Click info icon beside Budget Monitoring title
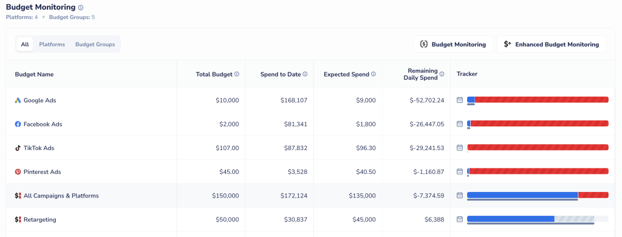The image size is (622, 237). (x=81, y=7)
